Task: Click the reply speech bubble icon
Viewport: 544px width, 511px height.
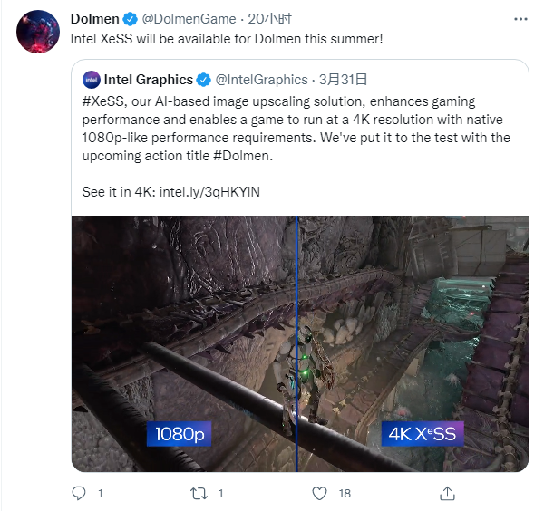Action: point(79,494)
